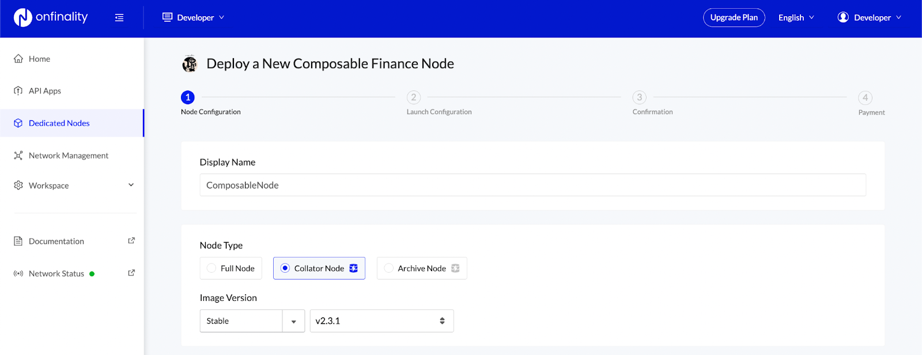922x355 pixels.
Task: Open the Stable image channel dropdown
Action: coord(252,321)
